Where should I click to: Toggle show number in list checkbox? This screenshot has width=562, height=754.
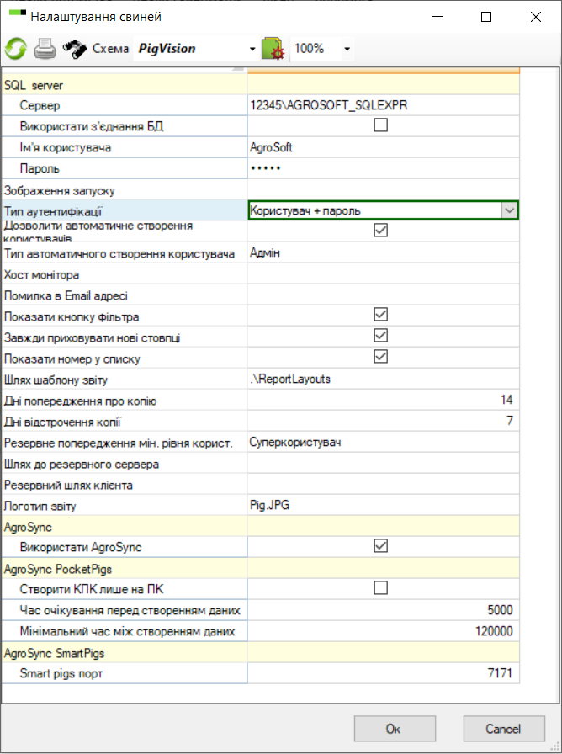(381, 356)
